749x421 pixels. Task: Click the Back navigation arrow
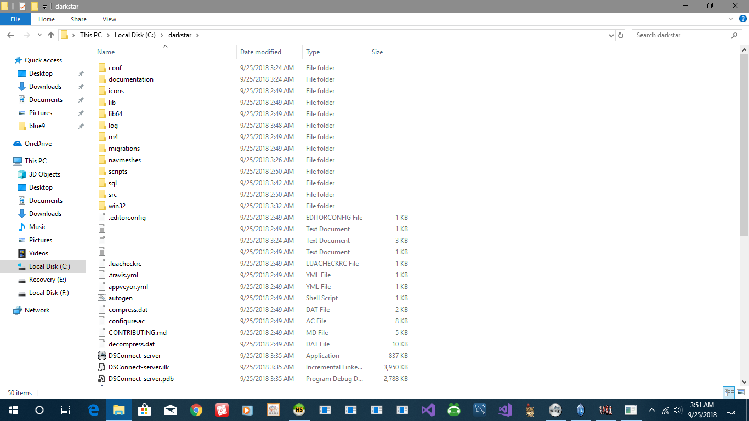coord(10,35)
